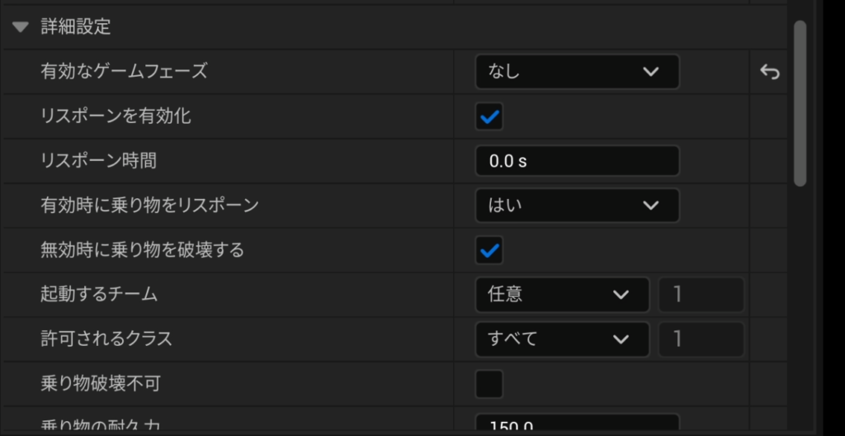
Task: Toggle the 無効時に乗り物を破壊する checkbox
Action: pos(489,250)
